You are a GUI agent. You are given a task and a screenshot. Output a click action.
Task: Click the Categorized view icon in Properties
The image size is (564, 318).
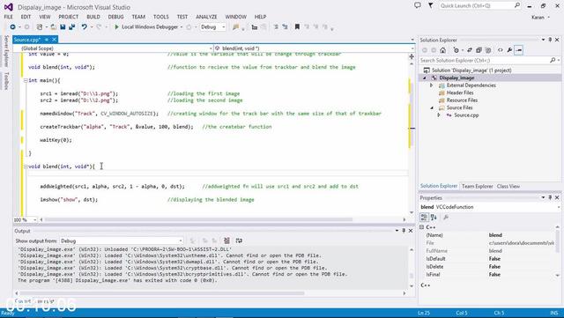[x=424, y=218]
